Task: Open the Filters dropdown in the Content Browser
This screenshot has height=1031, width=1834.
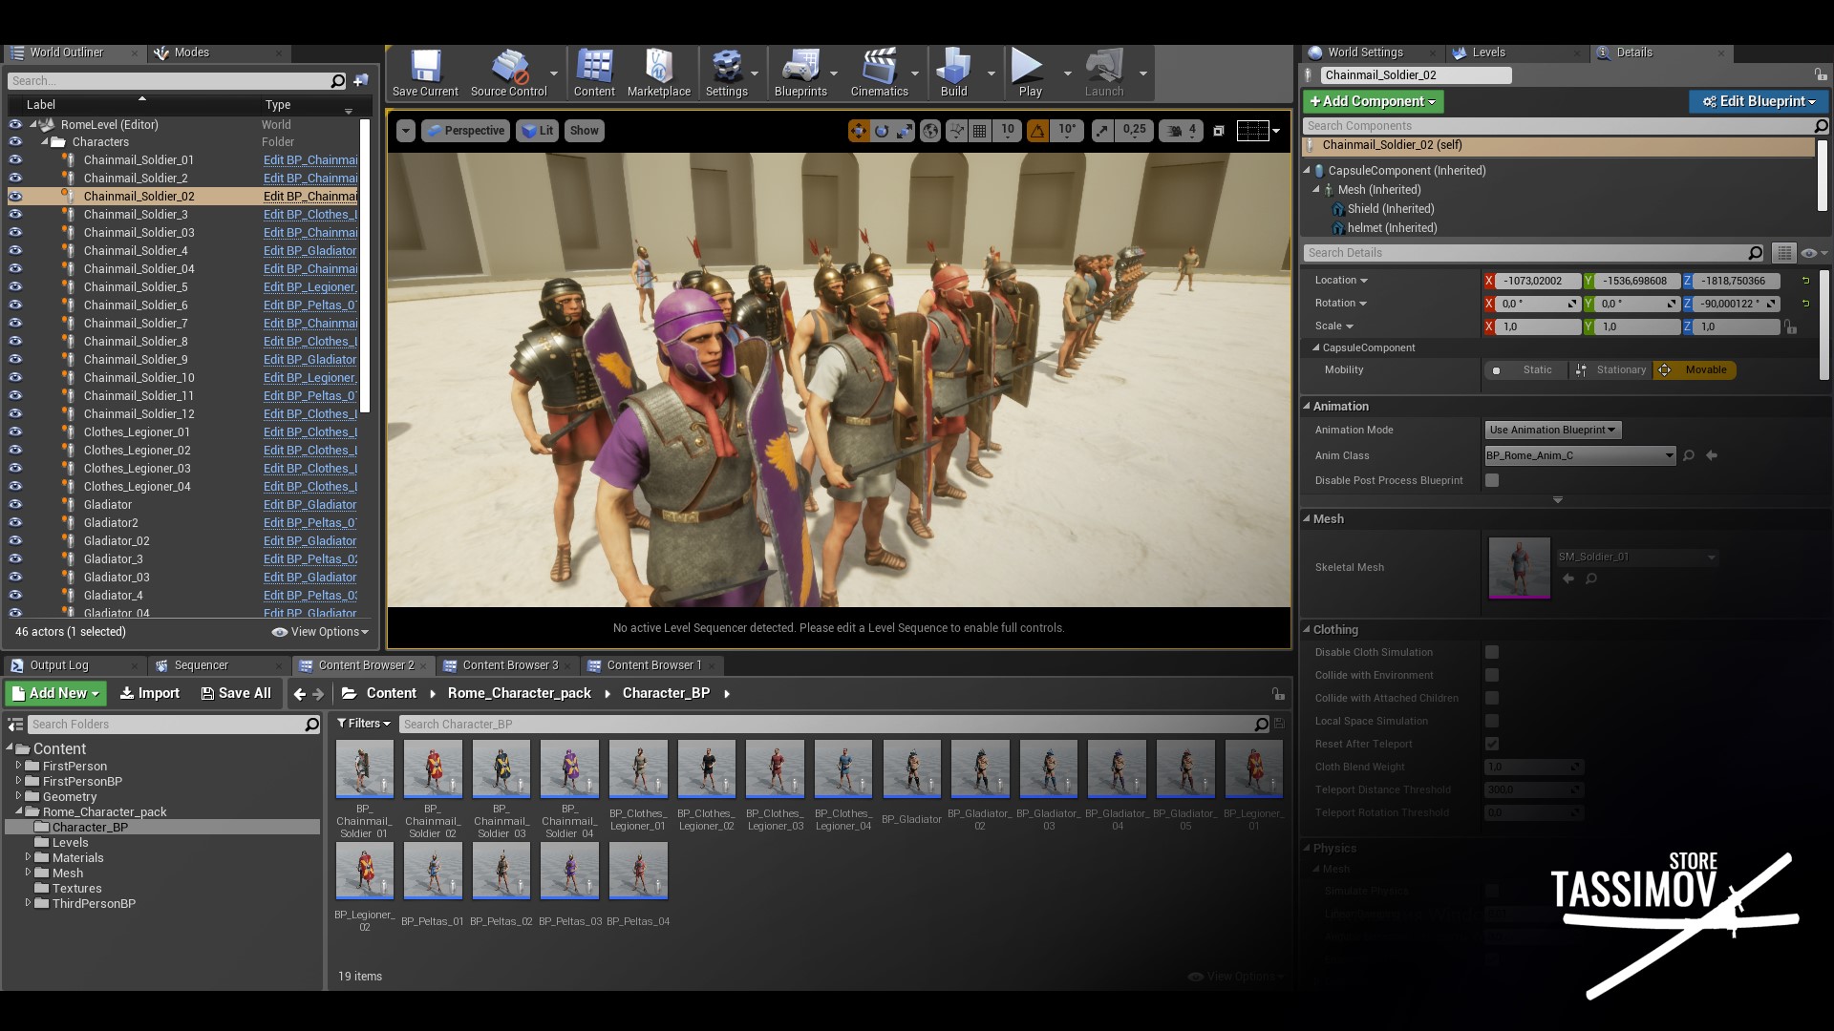Action: point(364,724)
